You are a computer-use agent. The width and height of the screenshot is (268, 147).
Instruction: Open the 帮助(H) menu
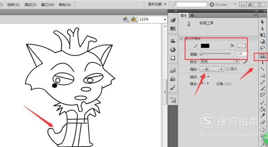[65, 5]
